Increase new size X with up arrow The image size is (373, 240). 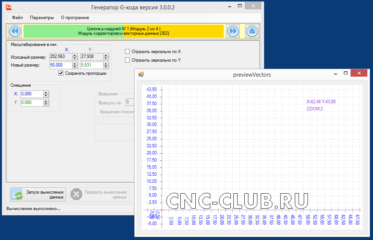[75, 64]
